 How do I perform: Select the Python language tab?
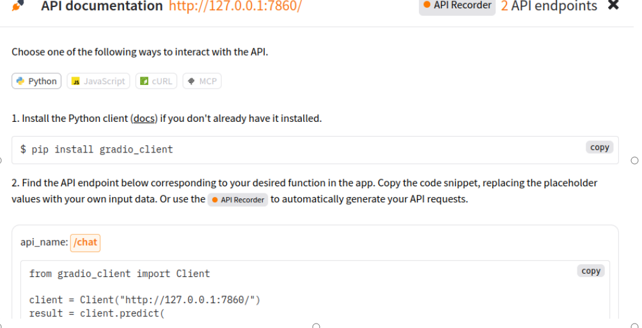click(x=36, y=81)
